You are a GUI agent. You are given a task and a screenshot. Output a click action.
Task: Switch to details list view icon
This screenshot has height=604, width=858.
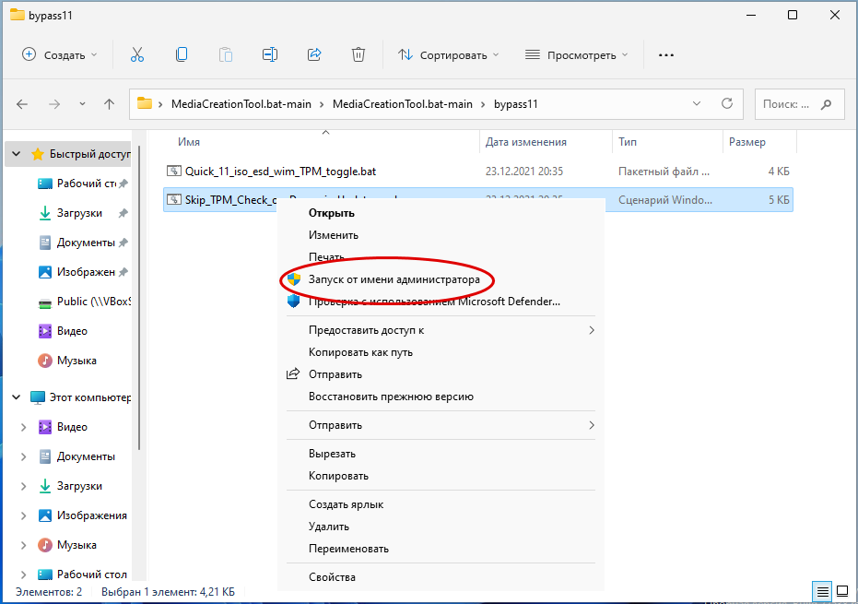click(820, 590)
